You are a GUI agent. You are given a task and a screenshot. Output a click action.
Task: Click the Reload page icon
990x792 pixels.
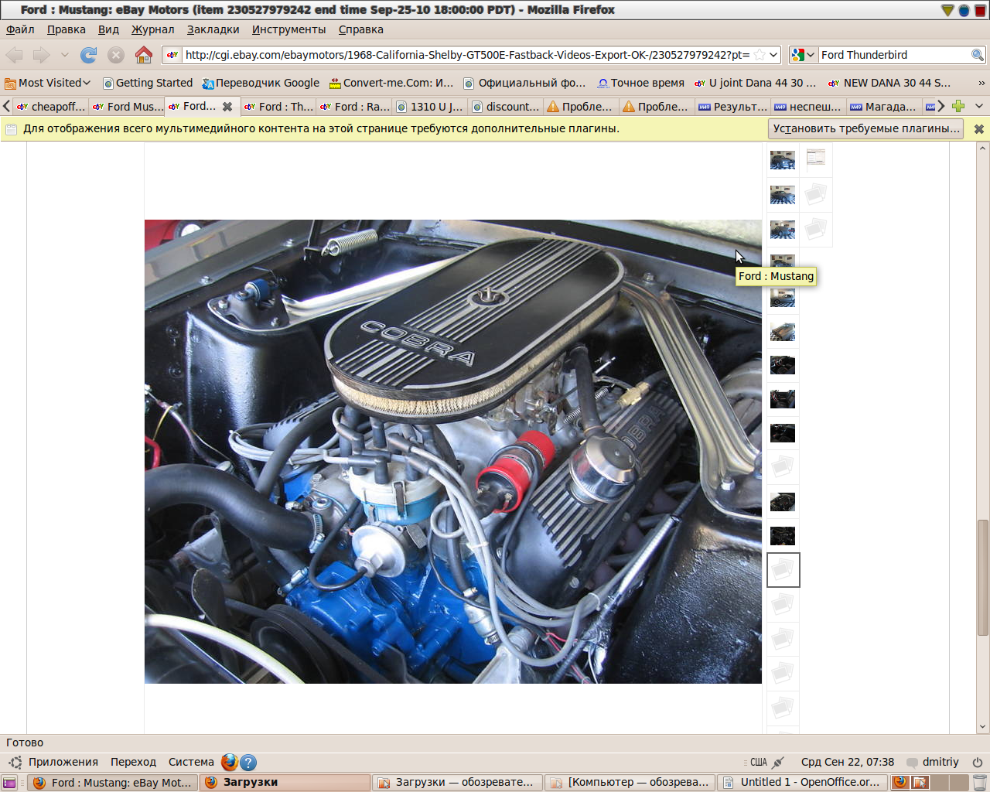point(89,55)
